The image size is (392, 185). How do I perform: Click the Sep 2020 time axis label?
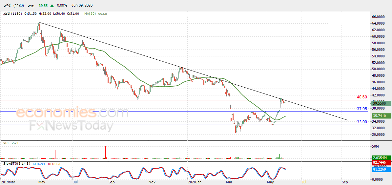(x=344, y=182)
